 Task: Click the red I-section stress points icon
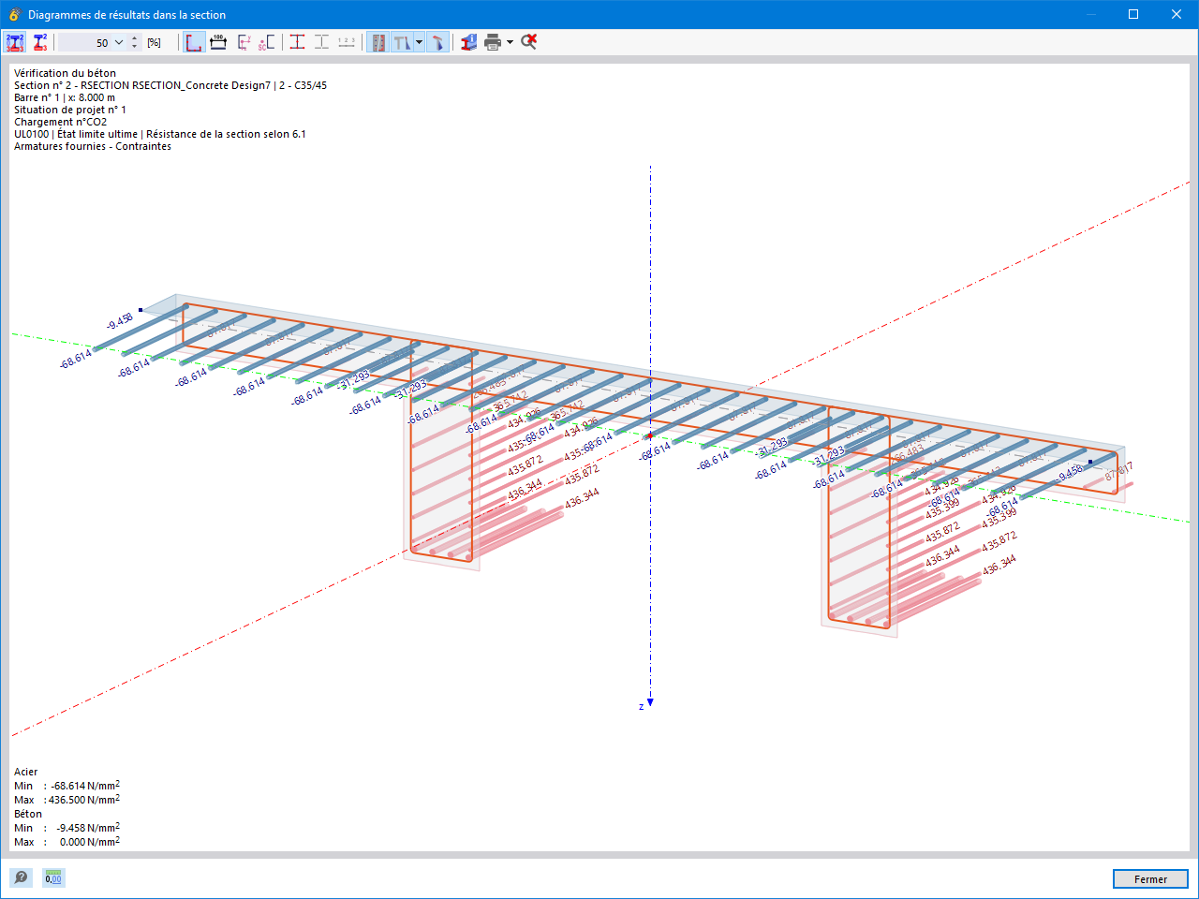coord(297,42)
